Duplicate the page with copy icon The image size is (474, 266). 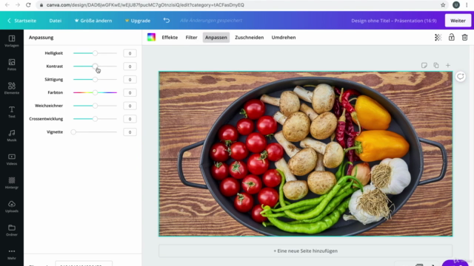pos(436,66)
